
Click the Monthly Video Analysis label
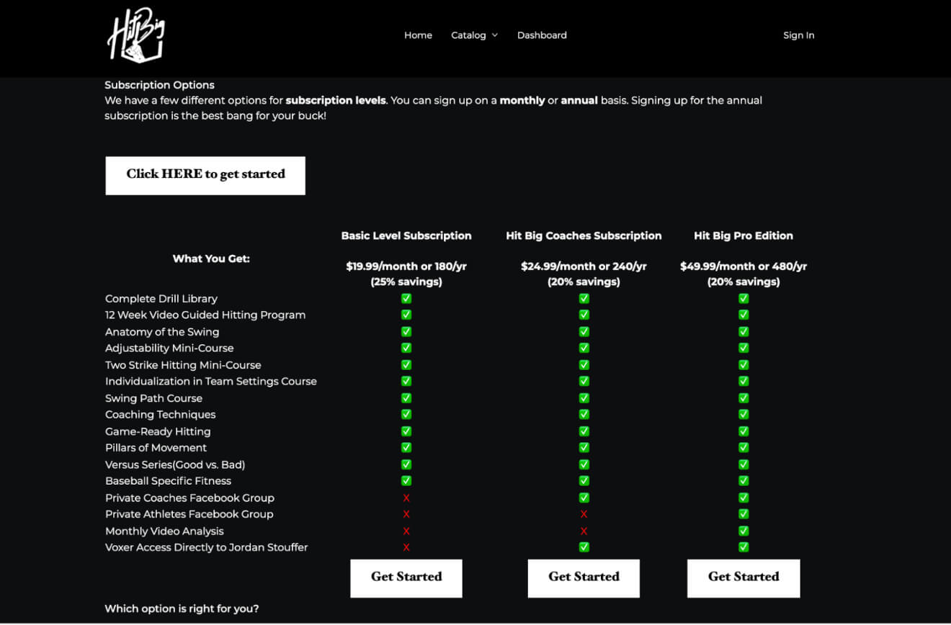click(164, 531)
